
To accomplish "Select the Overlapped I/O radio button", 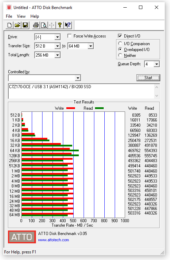I will coord(120,49).
